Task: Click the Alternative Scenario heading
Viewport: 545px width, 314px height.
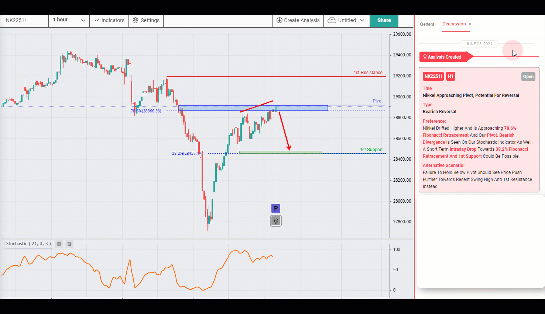Action: point(443,165)
